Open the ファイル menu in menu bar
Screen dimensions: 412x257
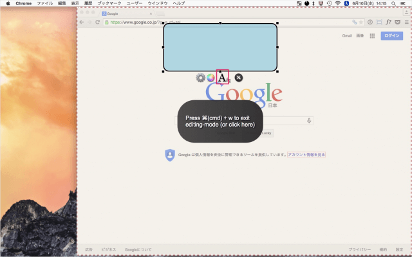click(x=45, y=3)
